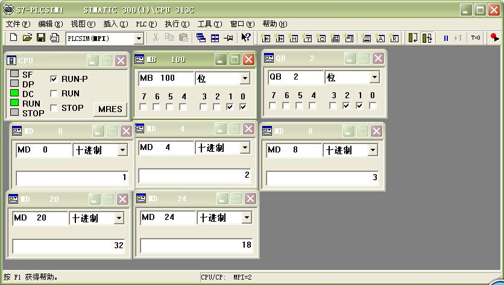This screenshot has height=285, width=504.
Task: Click the Cascade windows toolbar icon
Action: click(x=201, y=38)
